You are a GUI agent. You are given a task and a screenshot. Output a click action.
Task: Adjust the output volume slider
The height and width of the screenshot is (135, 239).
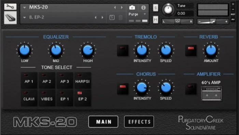click(x=213, y=22)
